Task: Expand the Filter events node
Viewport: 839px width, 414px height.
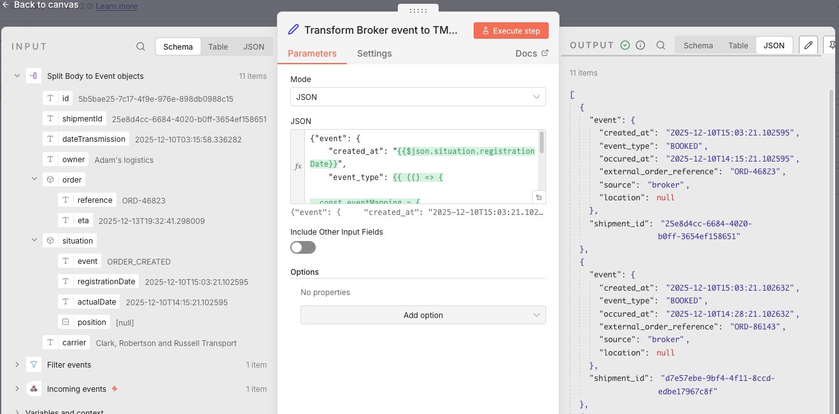Action: click(17, 364)
